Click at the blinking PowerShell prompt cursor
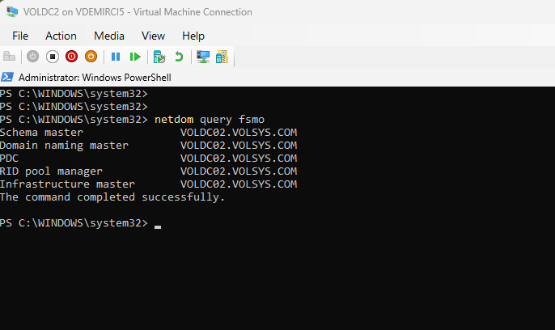This screenshot has height=330, width=555. pos(158,223)
